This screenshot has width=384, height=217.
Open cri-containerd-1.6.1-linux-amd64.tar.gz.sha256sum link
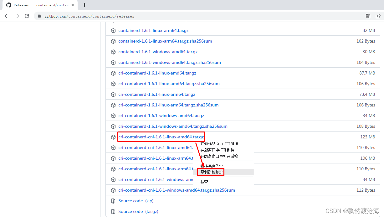point(169,84)
